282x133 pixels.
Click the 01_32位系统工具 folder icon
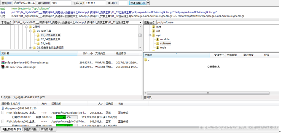38,35
